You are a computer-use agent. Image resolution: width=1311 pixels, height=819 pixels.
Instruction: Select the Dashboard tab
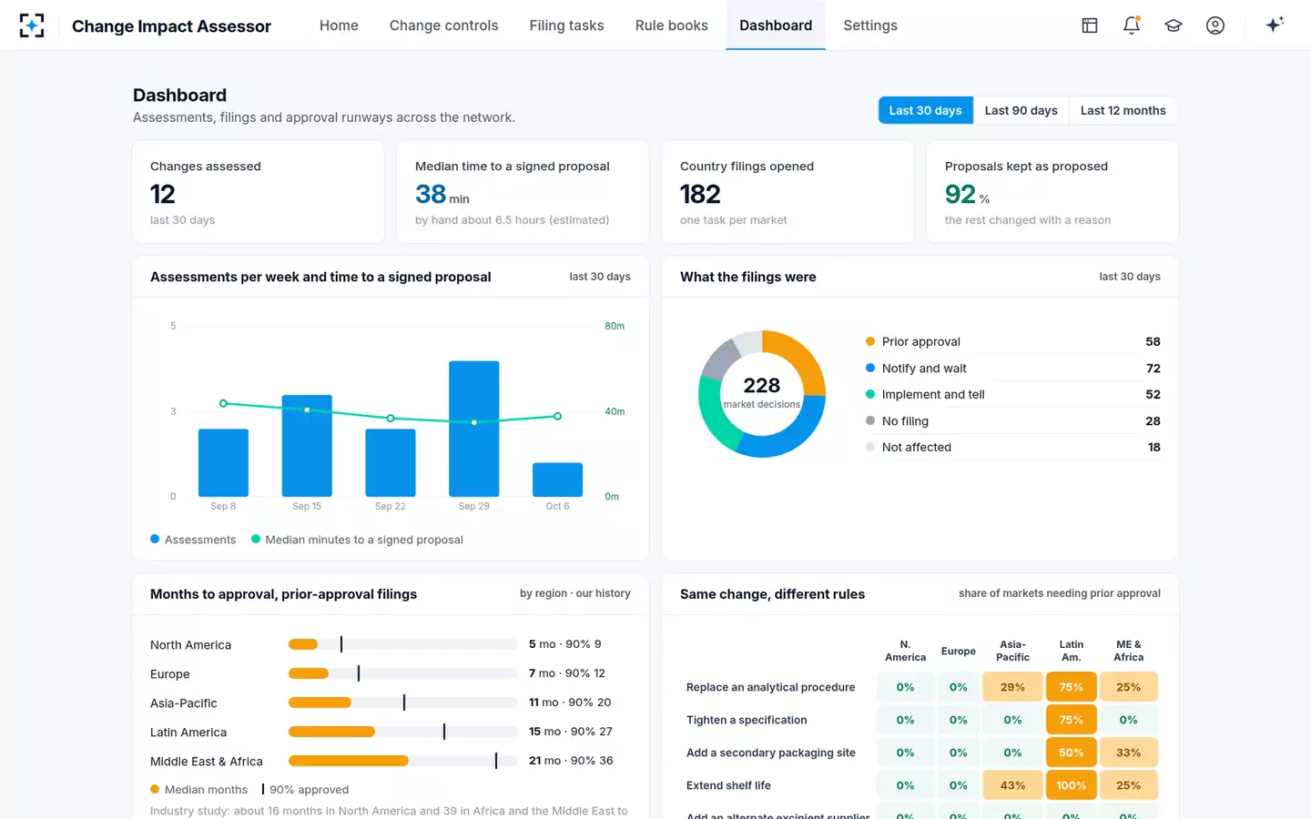point(776,25)
